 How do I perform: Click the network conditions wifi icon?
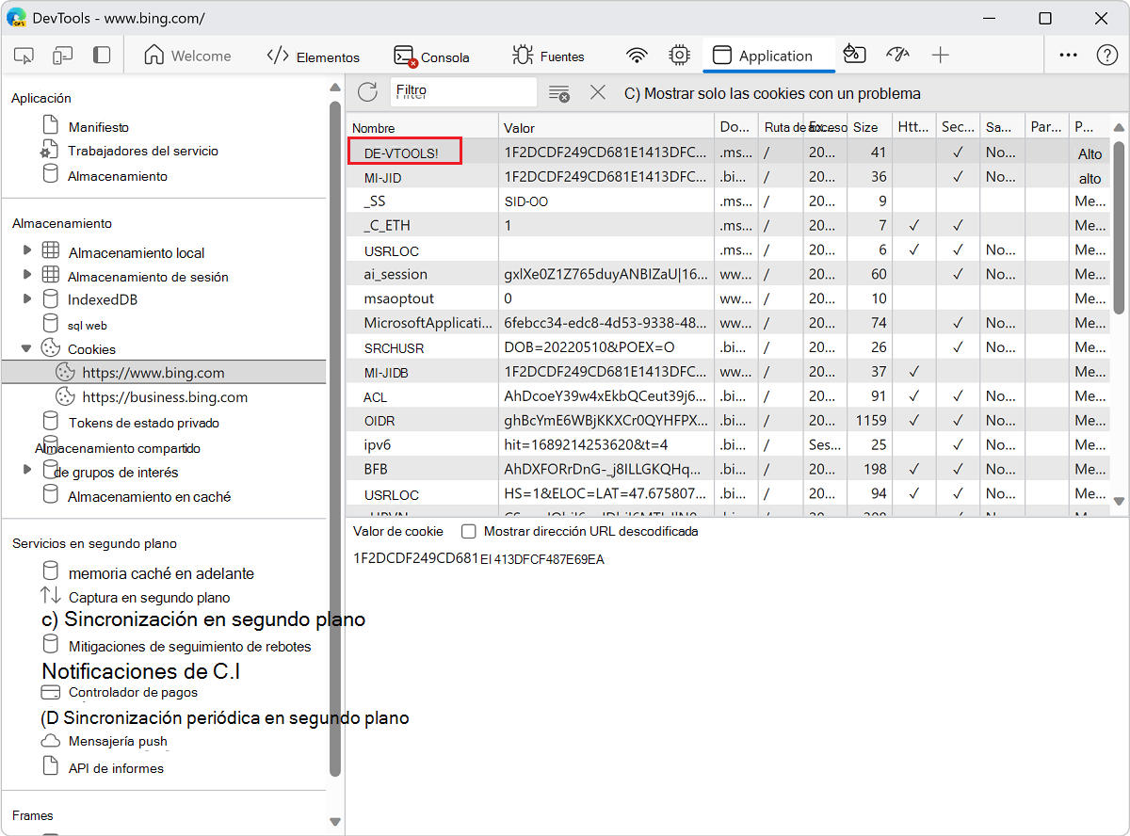[x=637, y=56]
